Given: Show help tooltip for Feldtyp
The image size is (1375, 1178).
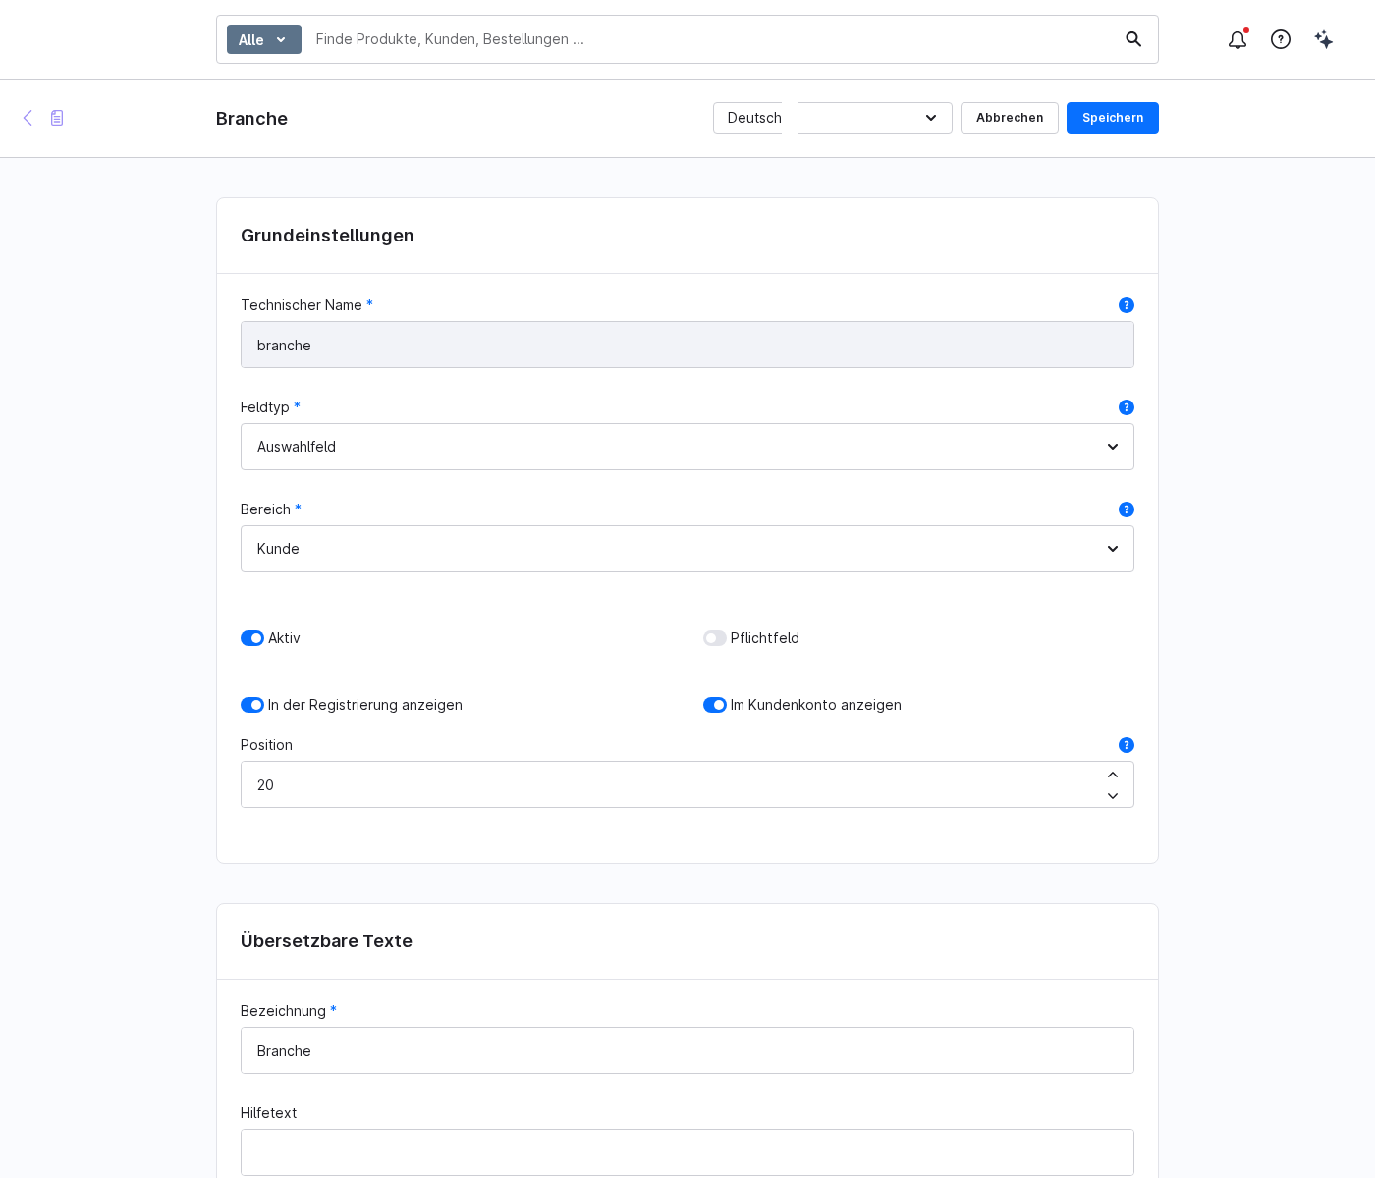Looking at the screenshot, I should [1127, 407].
